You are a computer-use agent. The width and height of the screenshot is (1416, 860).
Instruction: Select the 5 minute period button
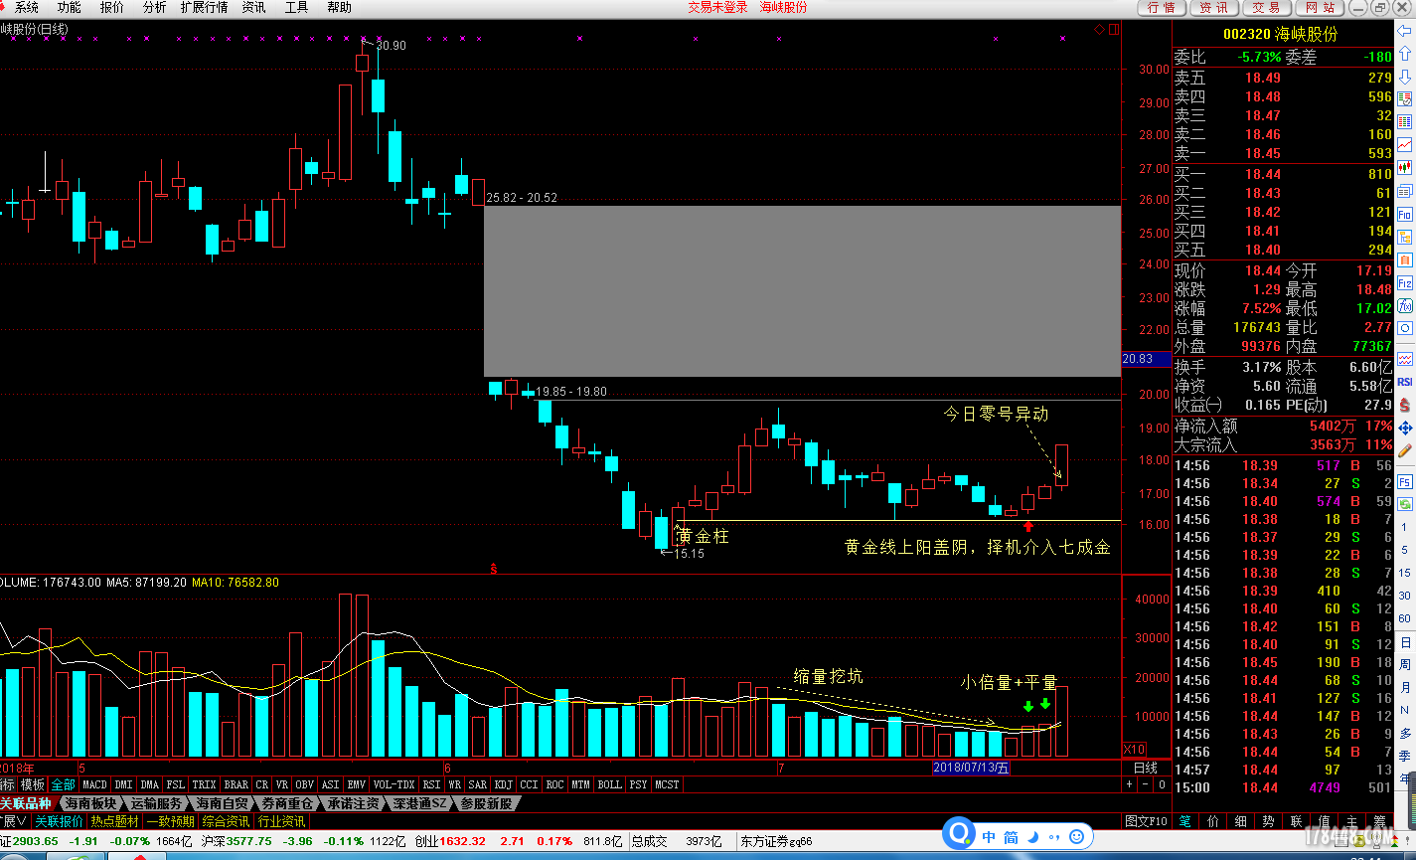(x=1404, y=550)
